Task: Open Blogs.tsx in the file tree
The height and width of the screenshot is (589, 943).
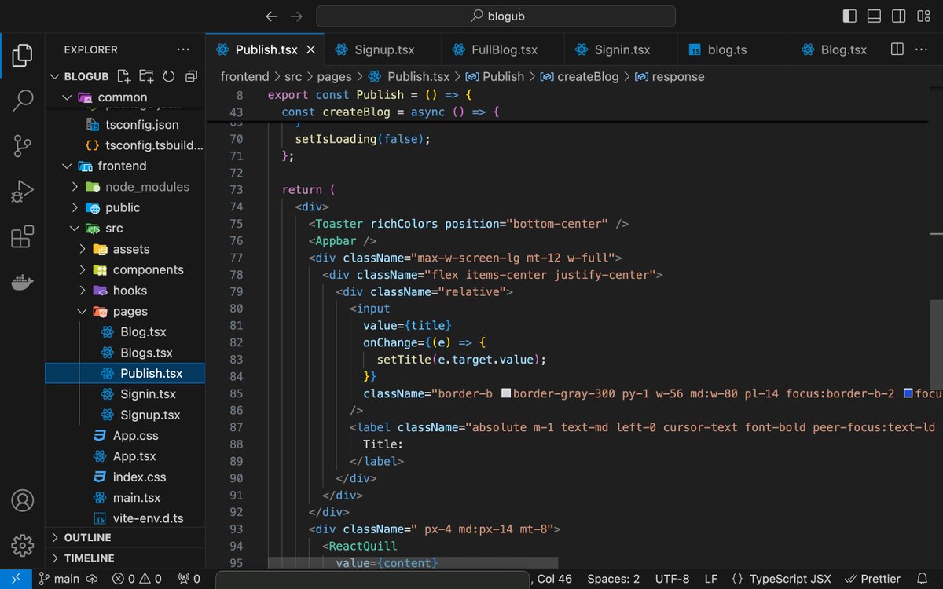Action: point(125,353)
